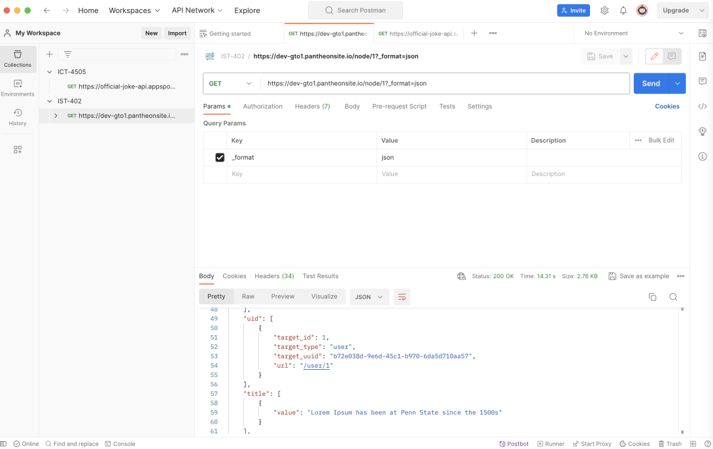The height and width of the screenshot is (449, 713).
Task: Click the Send button
Action: [x=651, y=84]
